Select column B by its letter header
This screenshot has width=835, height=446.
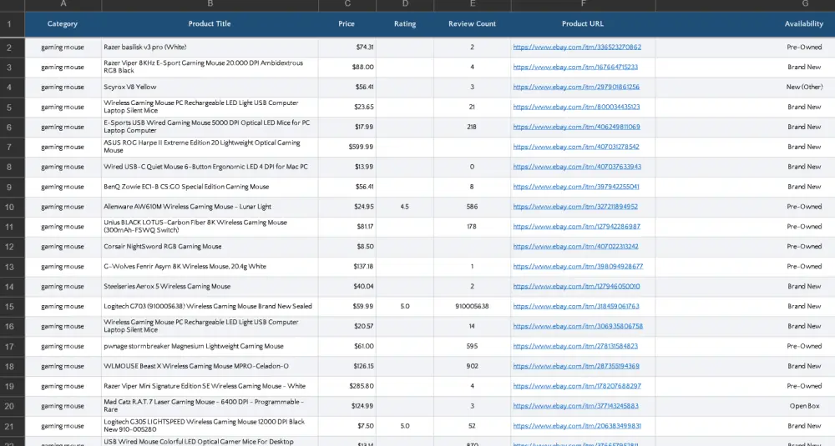coord(210,4)
